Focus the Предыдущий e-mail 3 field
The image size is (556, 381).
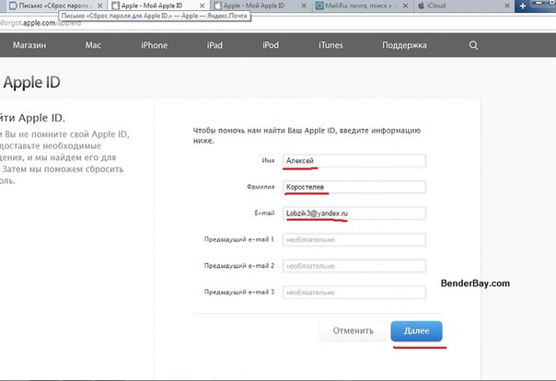click(354, 293)
